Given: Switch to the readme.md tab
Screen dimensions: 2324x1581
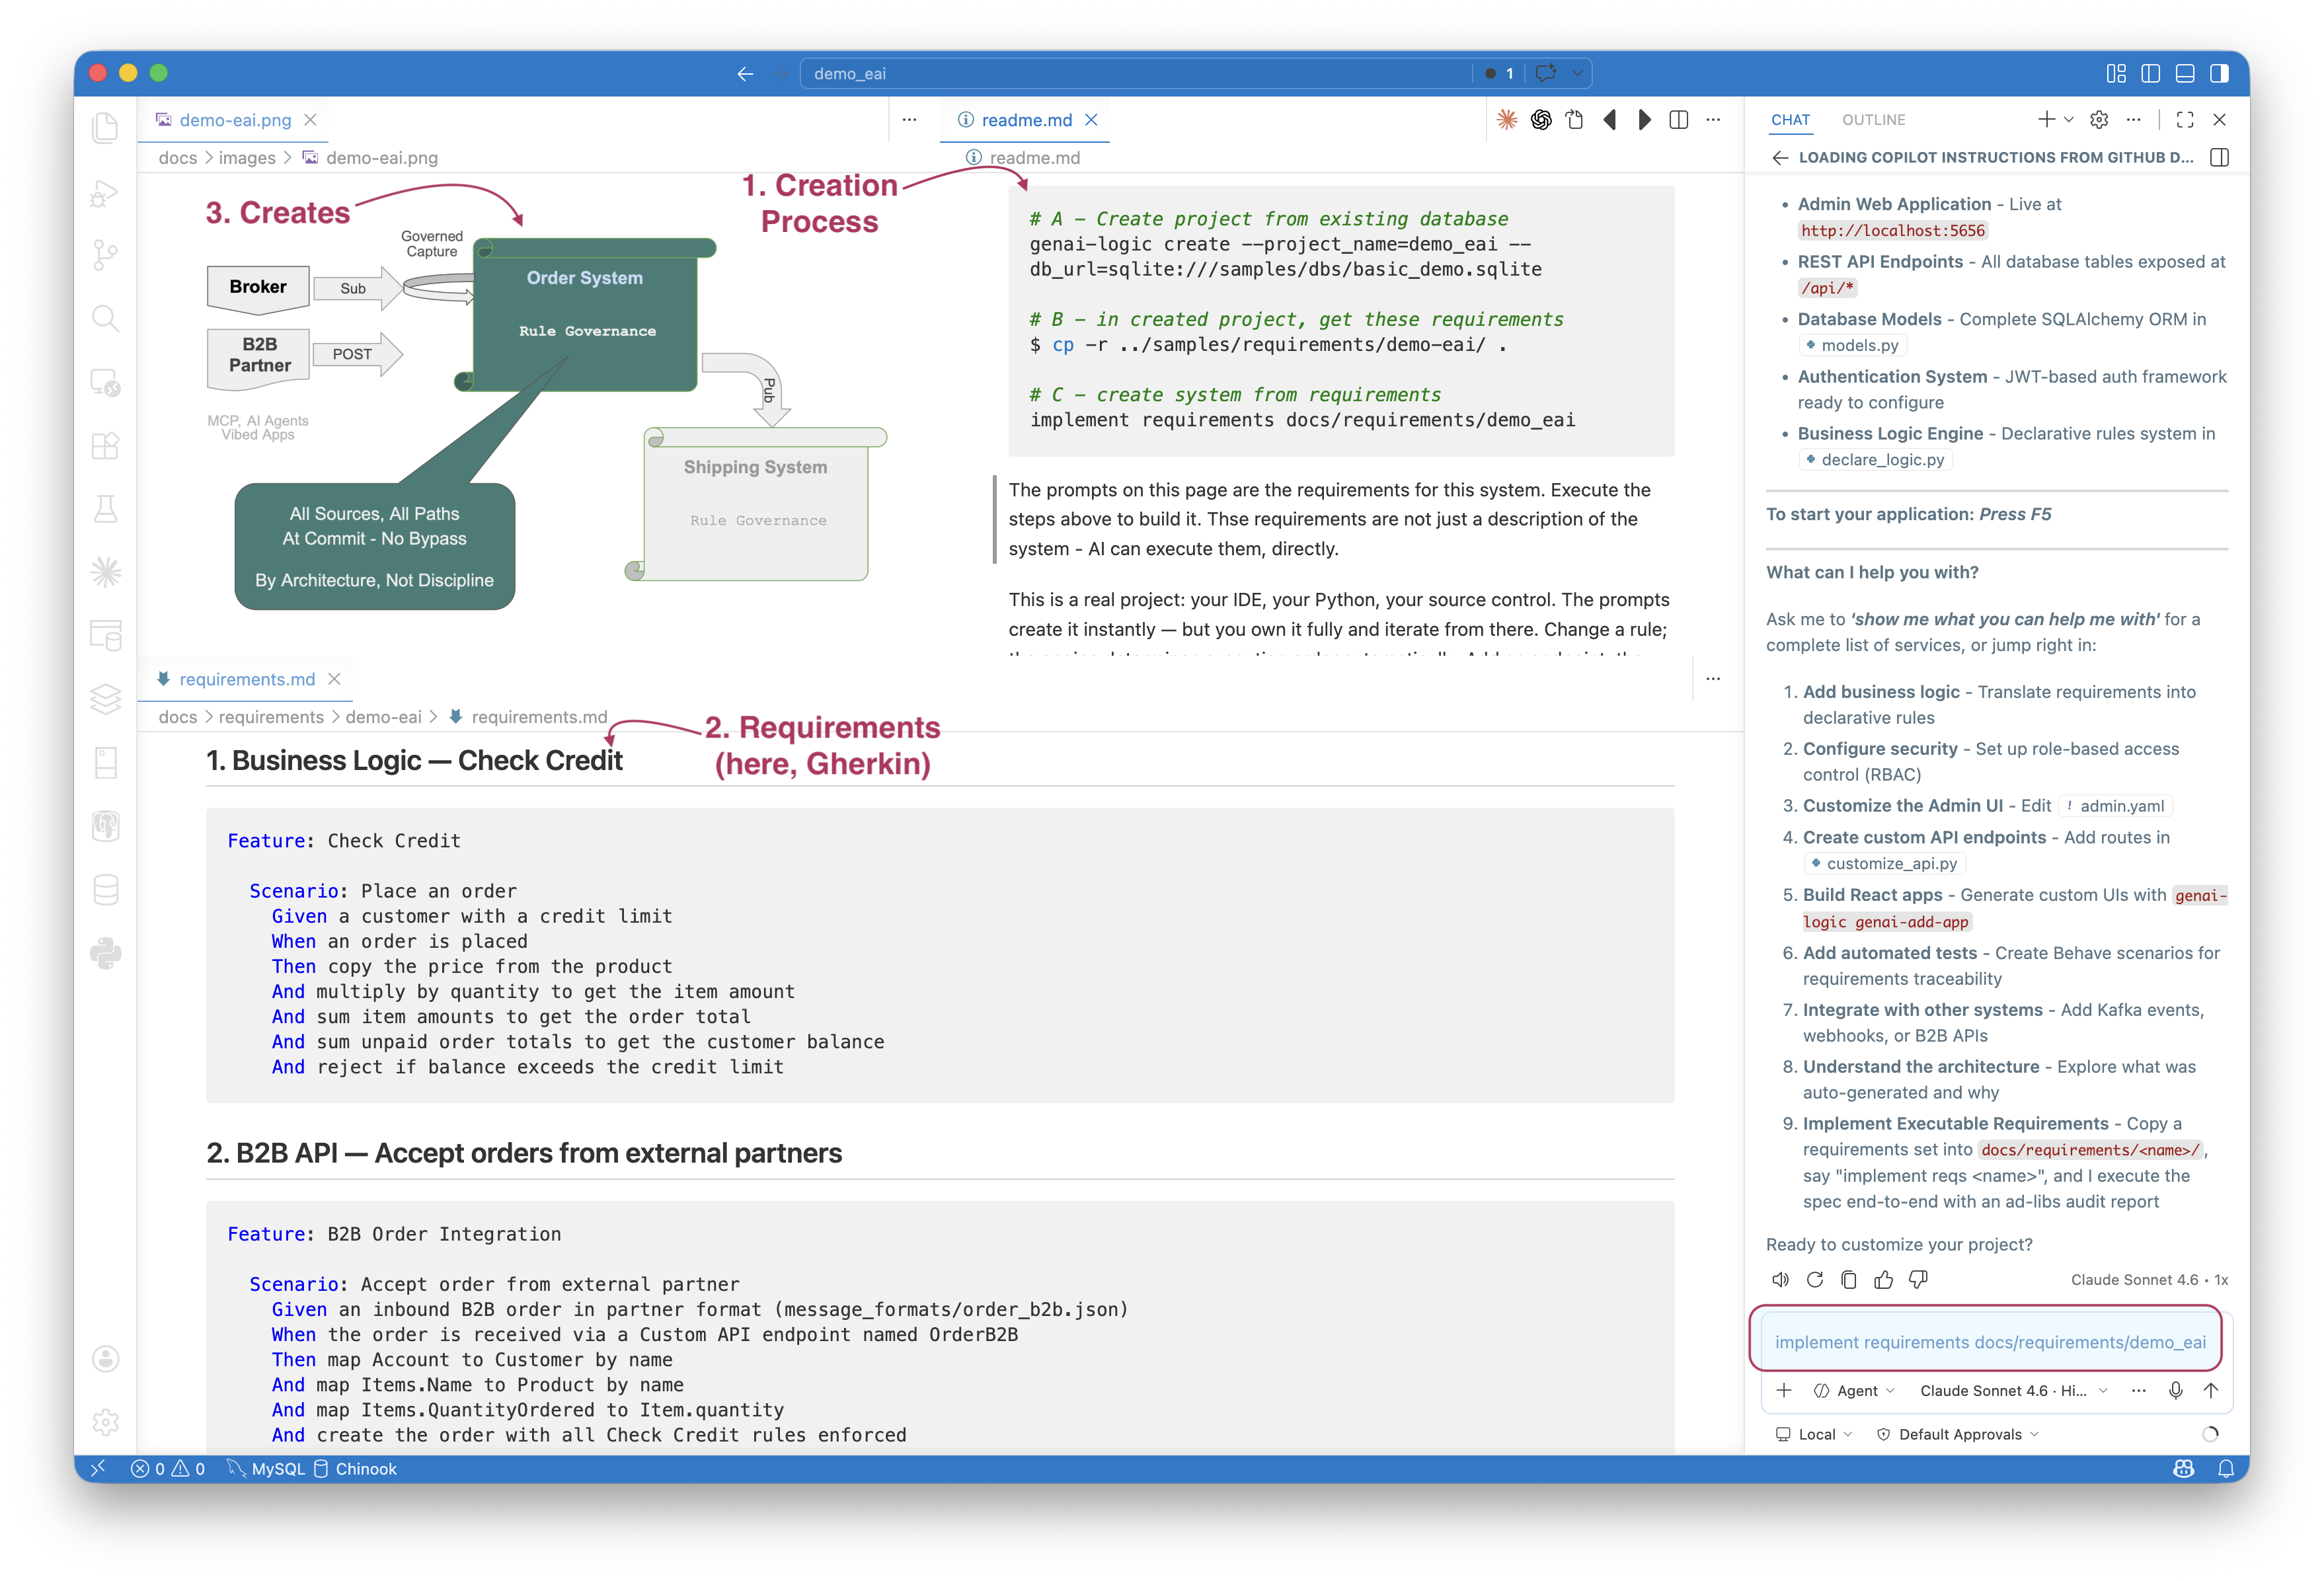Looking at the screenshot, I should (1024, 120).
